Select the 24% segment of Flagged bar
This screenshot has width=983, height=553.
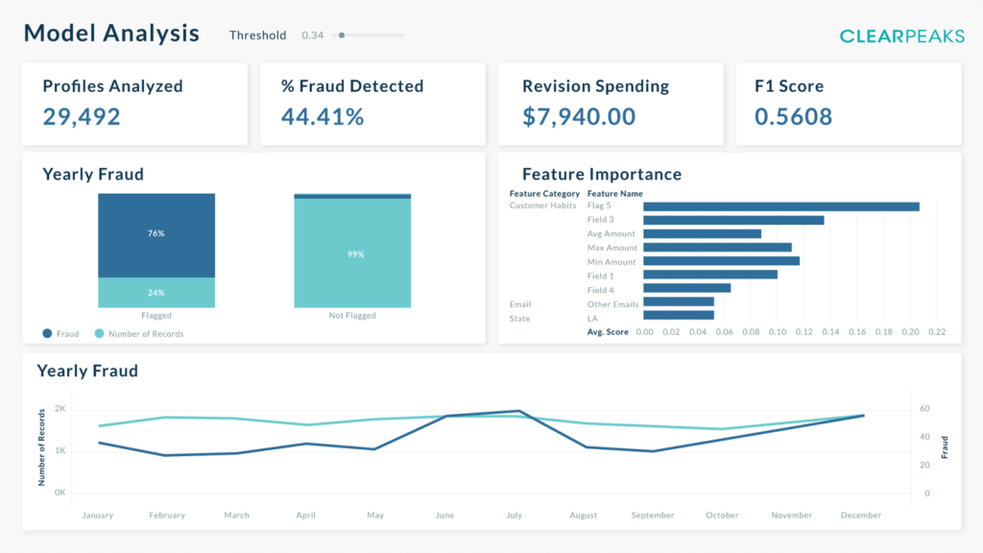[156, 293]
